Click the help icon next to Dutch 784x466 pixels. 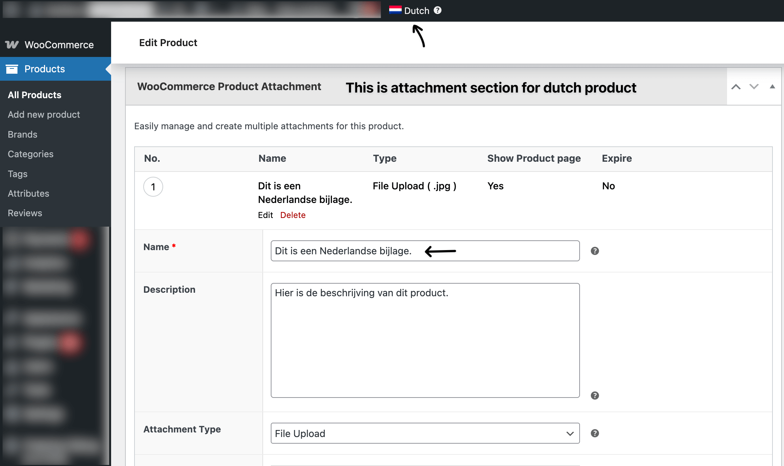[x=437, y=10]
